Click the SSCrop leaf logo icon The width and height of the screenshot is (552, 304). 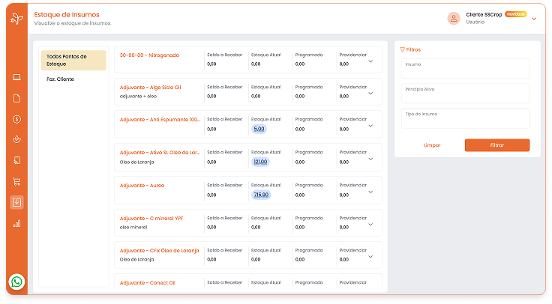pos(16,18)
